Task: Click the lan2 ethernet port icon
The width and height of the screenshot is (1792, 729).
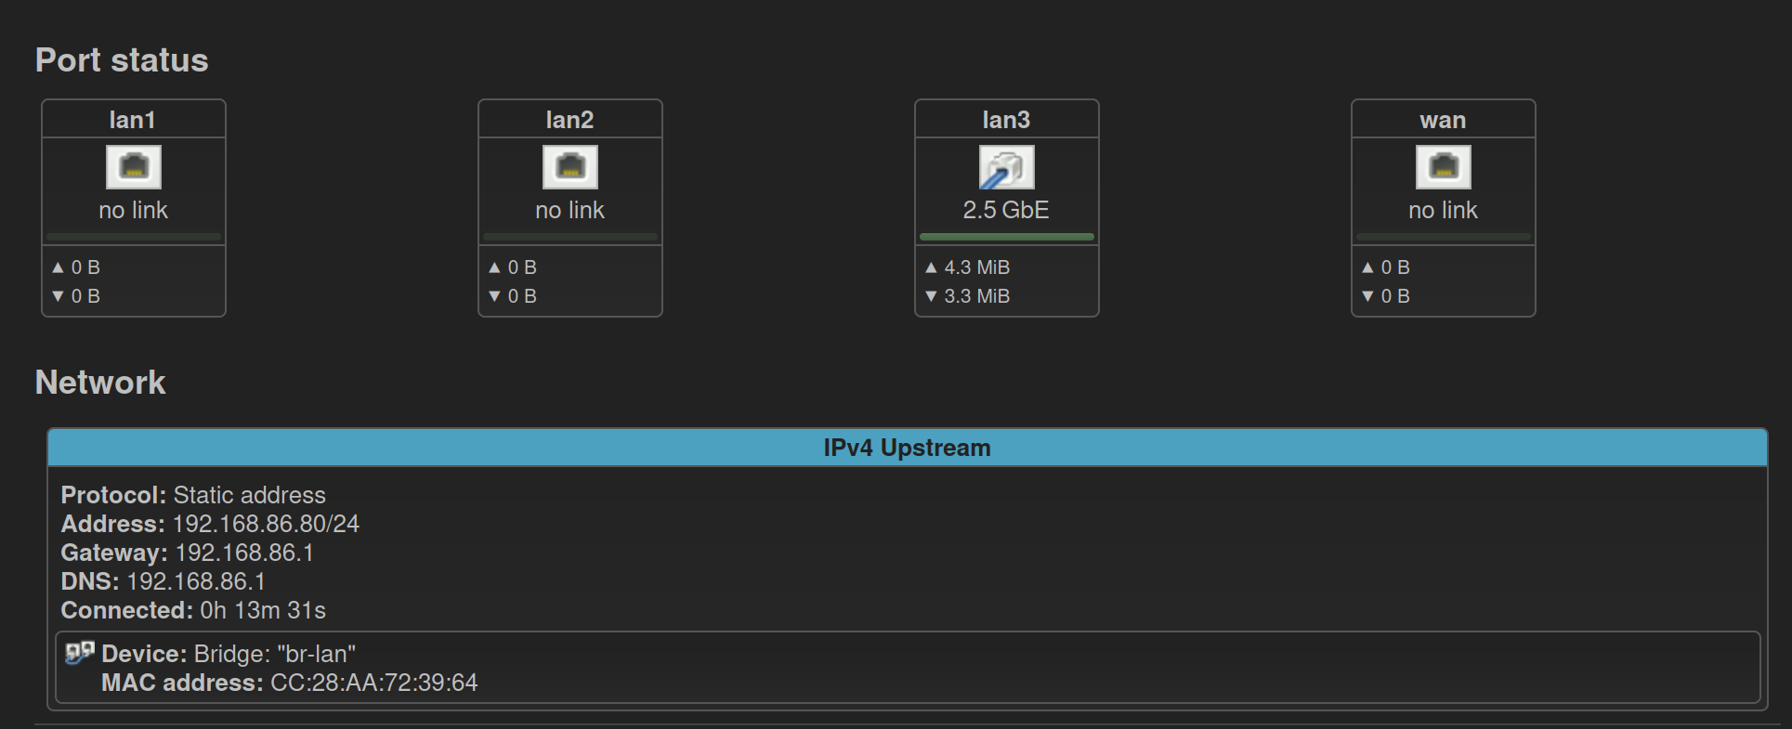Action: coord(570,167)
